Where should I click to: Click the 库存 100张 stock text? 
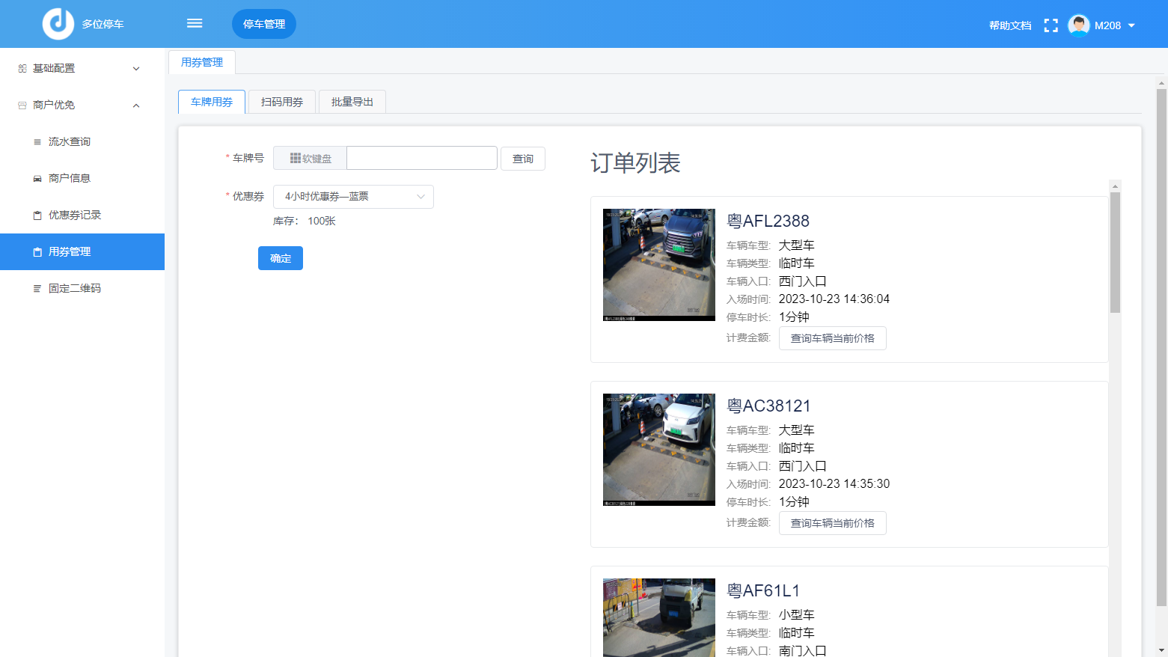tap(305, 221)
